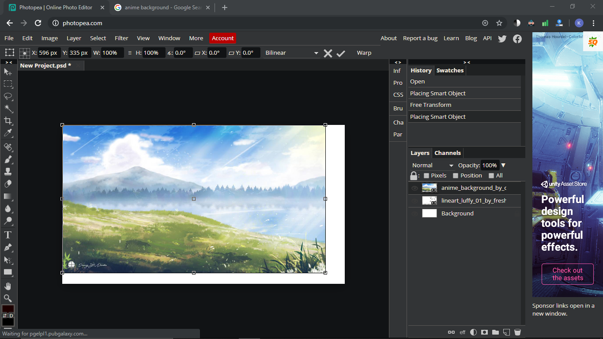Open the Layer menu
This screenshot has width=603, height=339.
[74, 38]
